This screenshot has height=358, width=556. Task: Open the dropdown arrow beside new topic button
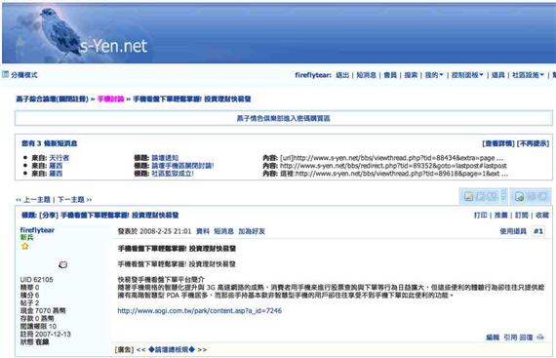(504, 196)
